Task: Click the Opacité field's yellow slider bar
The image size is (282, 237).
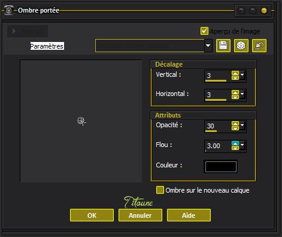Action: coord(211,131)
